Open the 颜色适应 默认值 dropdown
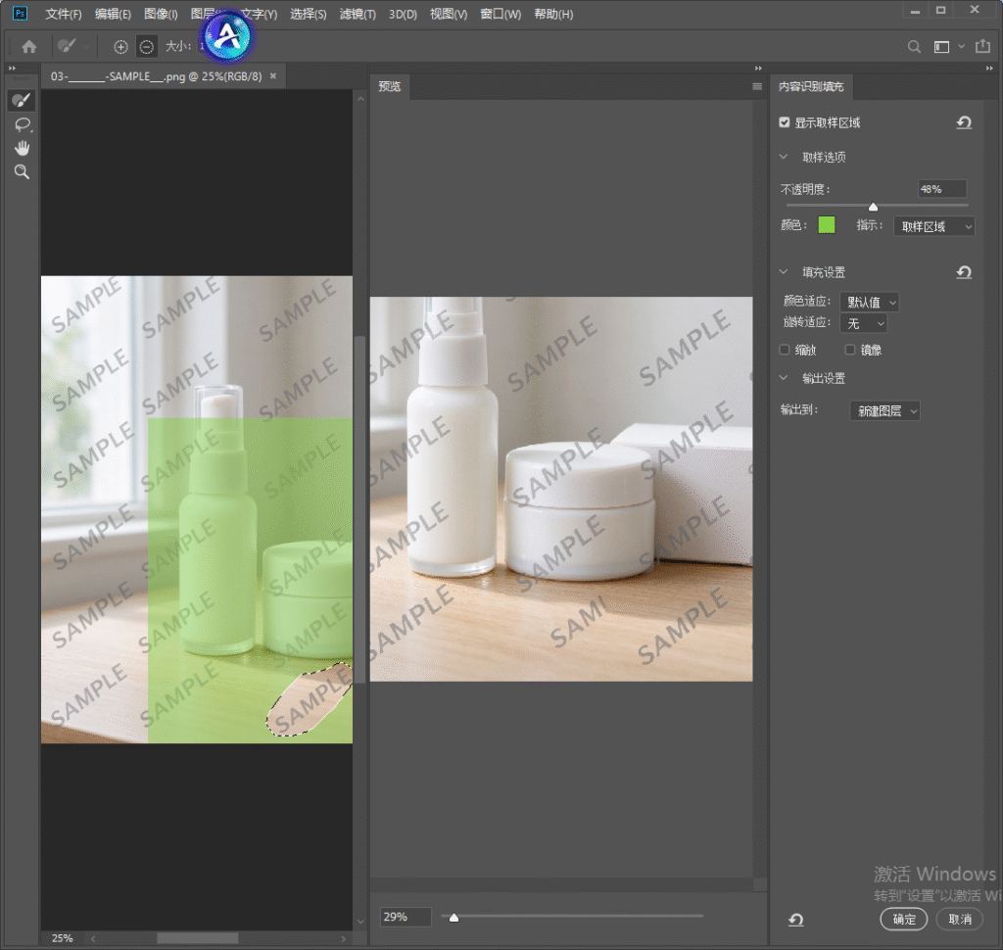 [x=869, y=302]
